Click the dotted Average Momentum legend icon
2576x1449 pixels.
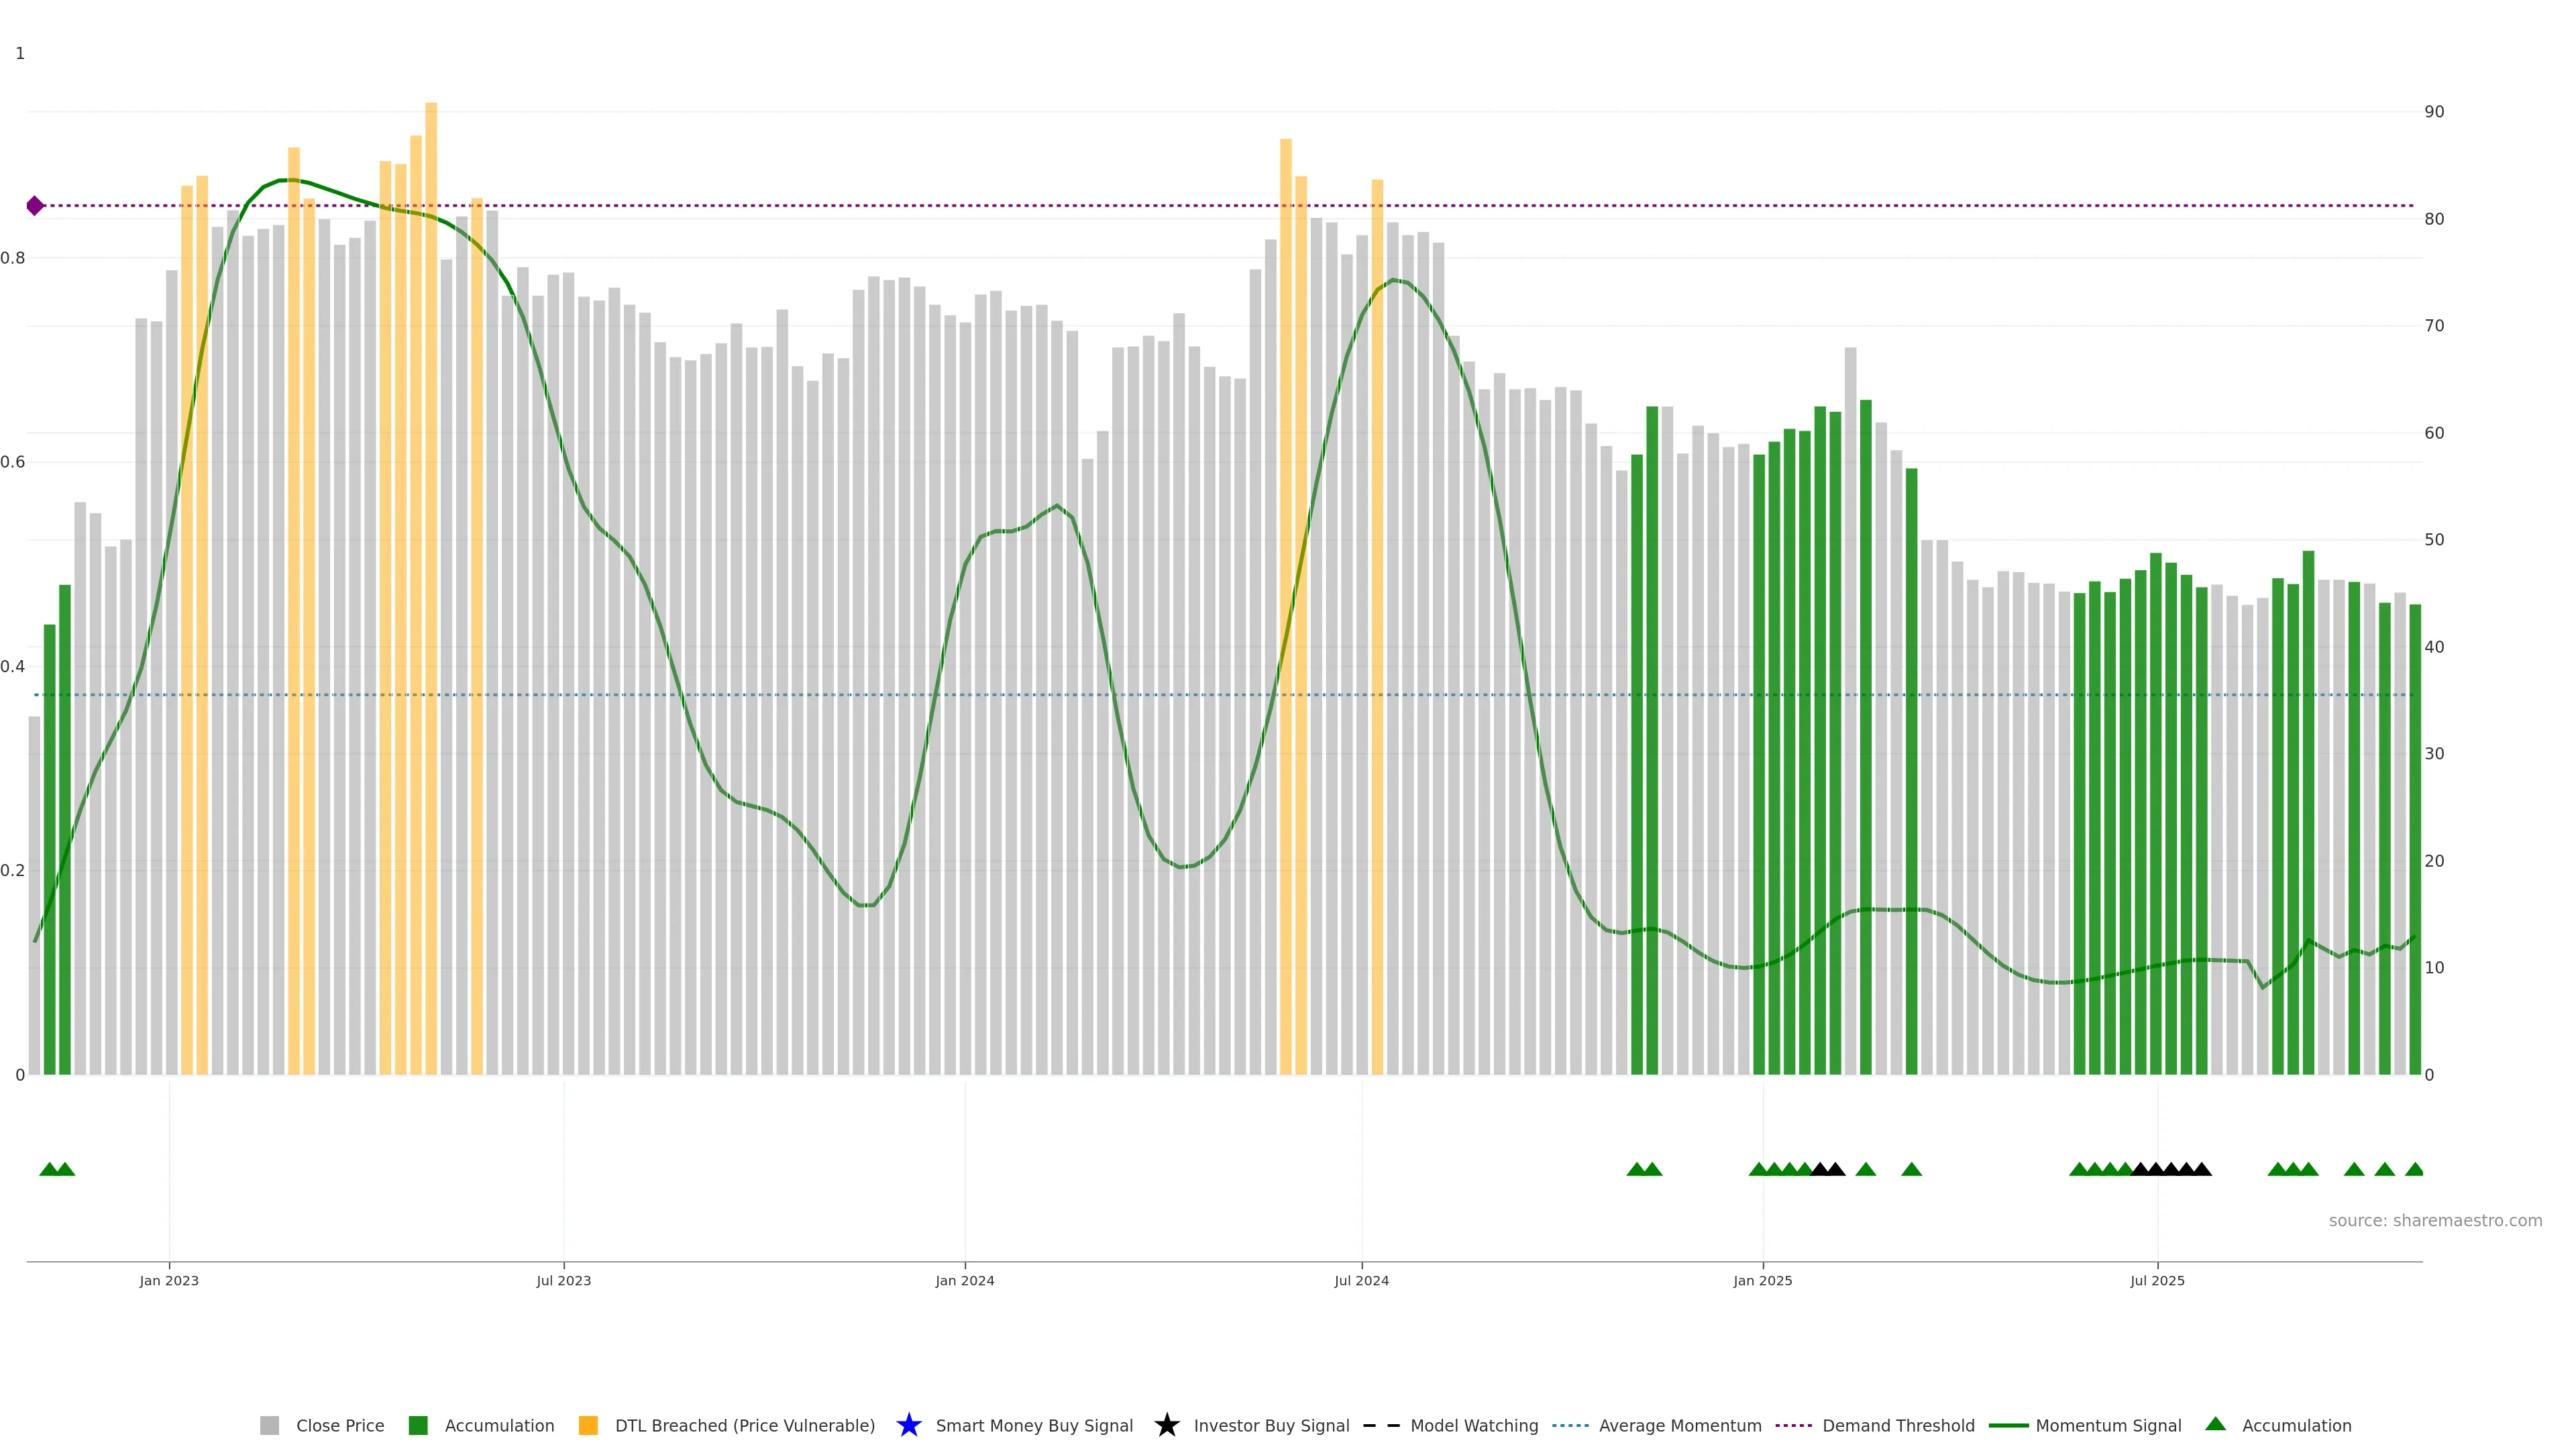pos(1570,1425)
